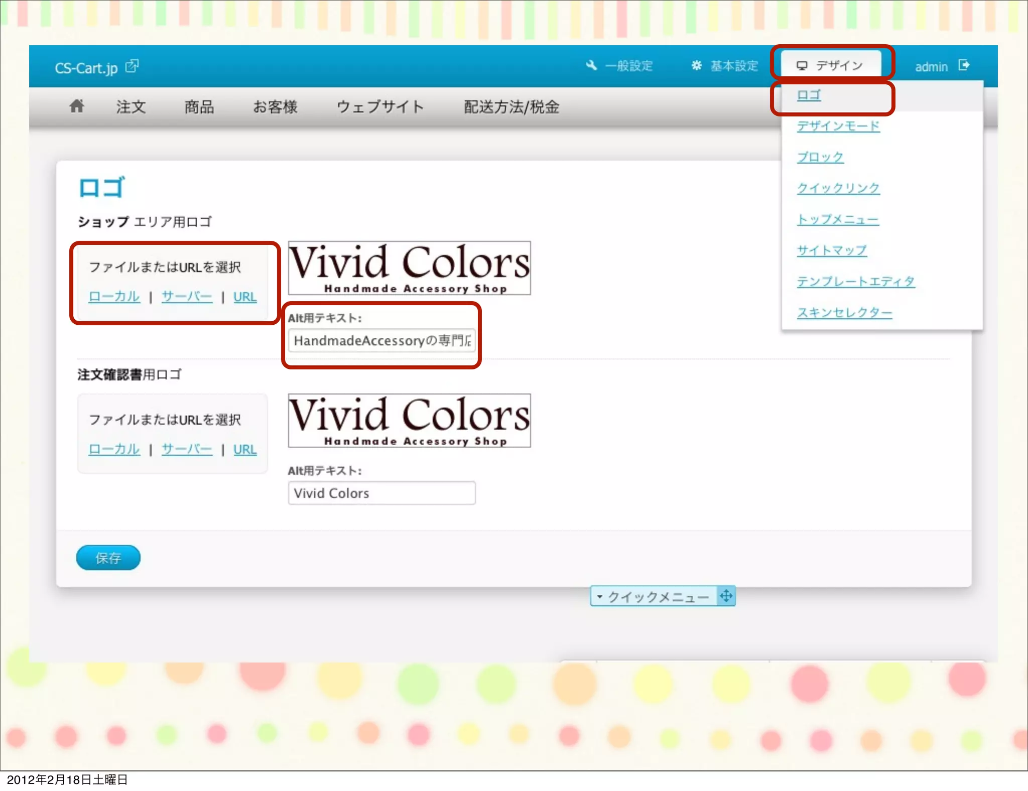Open the 商品 menu

pyautogui.click(x=199, y=107)
